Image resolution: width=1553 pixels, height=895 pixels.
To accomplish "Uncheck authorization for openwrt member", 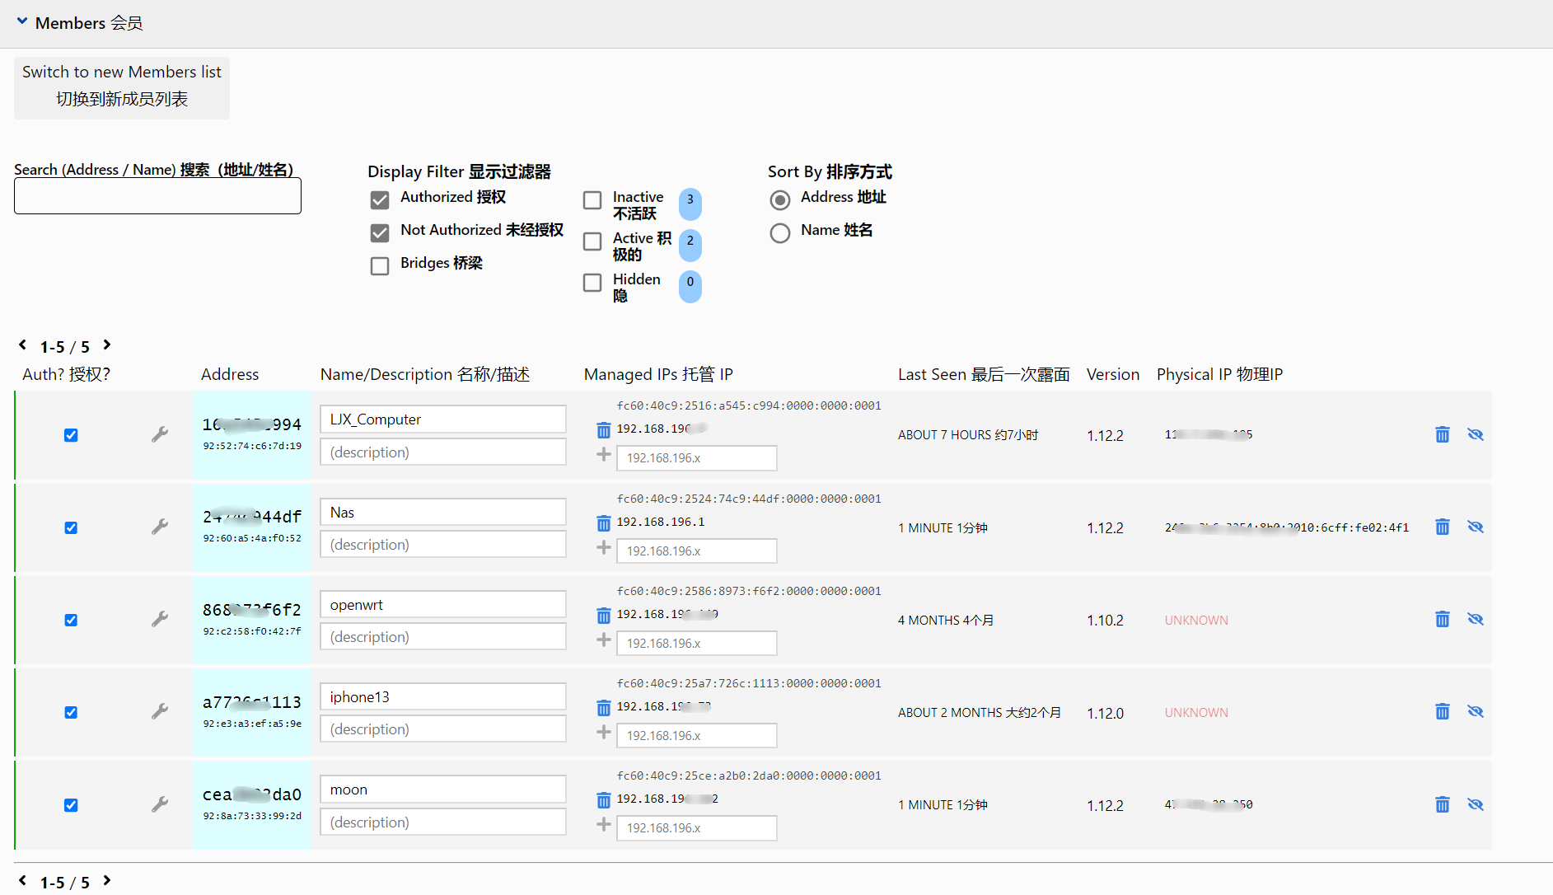I will coord(71,620).
